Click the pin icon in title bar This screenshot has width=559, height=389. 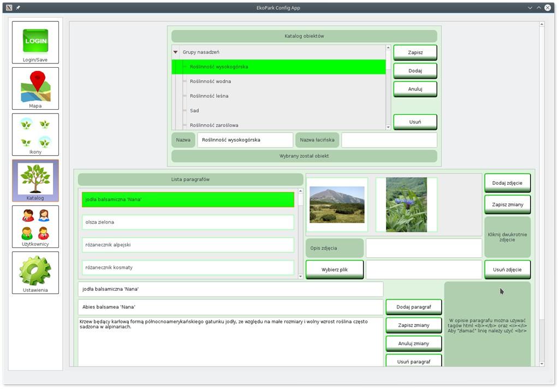[x=18, y=8]
